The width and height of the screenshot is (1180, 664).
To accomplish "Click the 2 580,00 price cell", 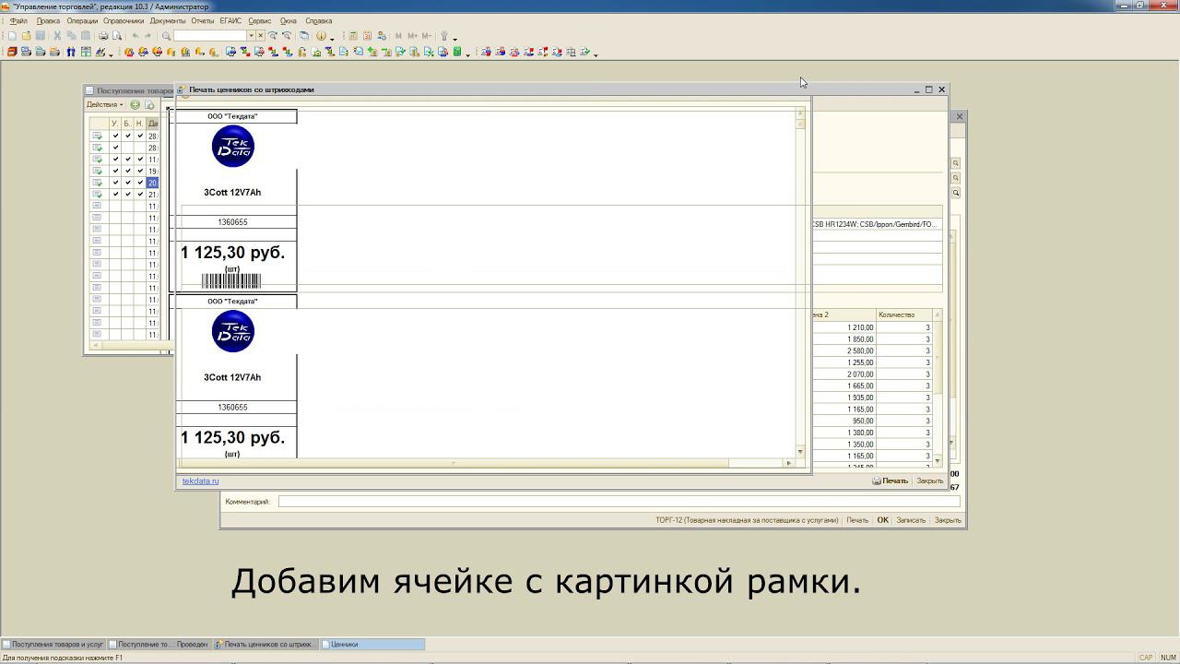I will tap(844, 350).
